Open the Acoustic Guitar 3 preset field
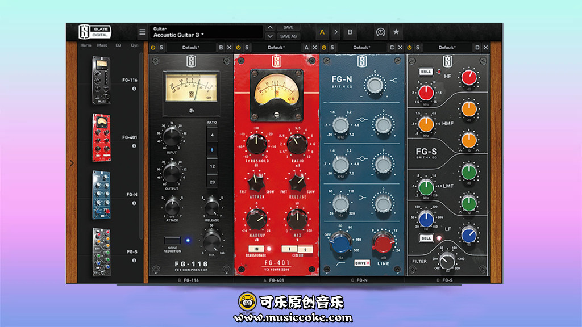 (206, 32)
